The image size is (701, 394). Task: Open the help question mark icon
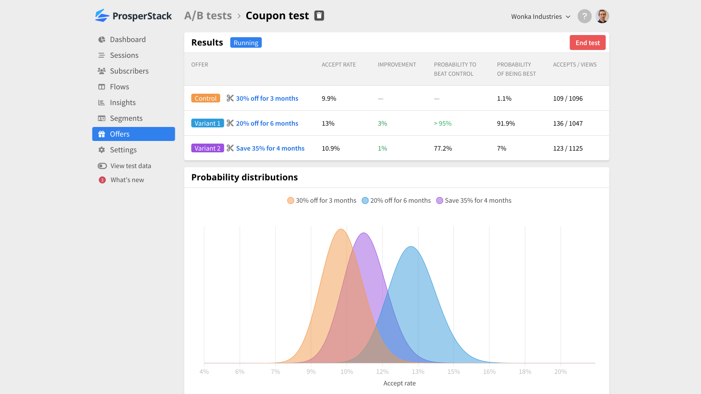pyautogui.click(x=584, y=16)
